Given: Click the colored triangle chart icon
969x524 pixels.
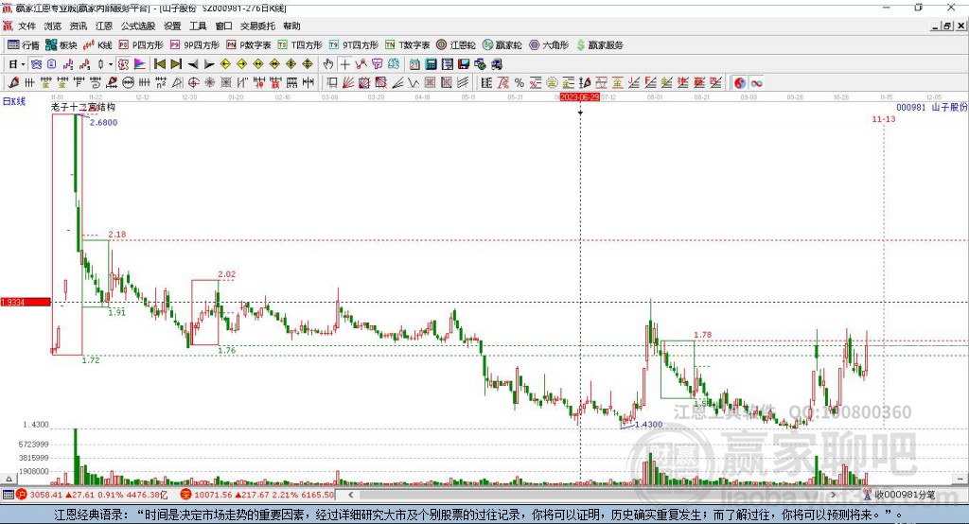Looking at the screenshot, I should pos(140,64).
